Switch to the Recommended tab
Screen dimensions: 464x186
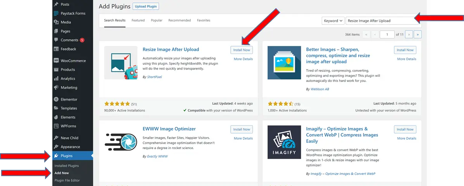coord(179,21)
